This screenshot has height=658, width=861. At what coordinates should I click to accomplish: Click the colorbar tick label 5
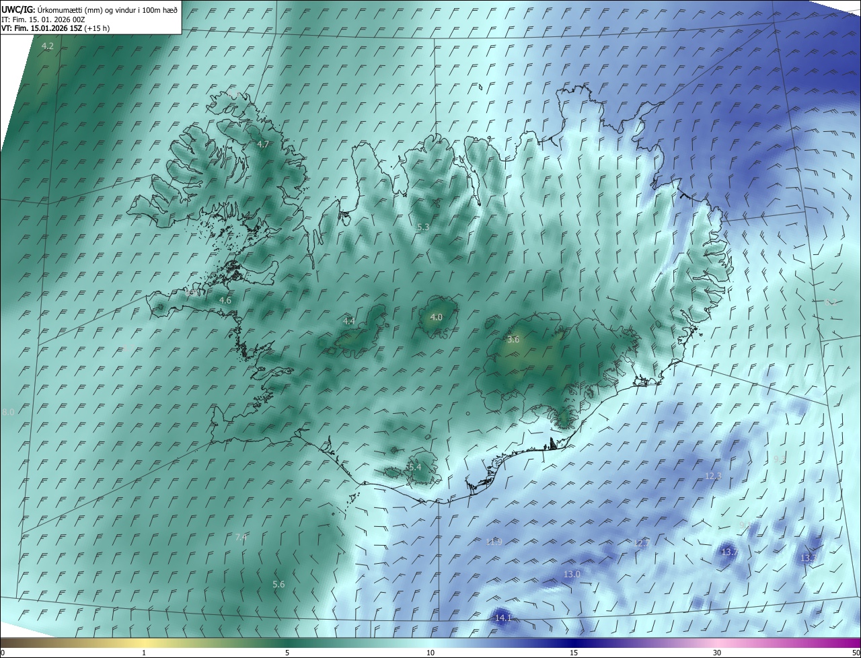coord(287,653)
